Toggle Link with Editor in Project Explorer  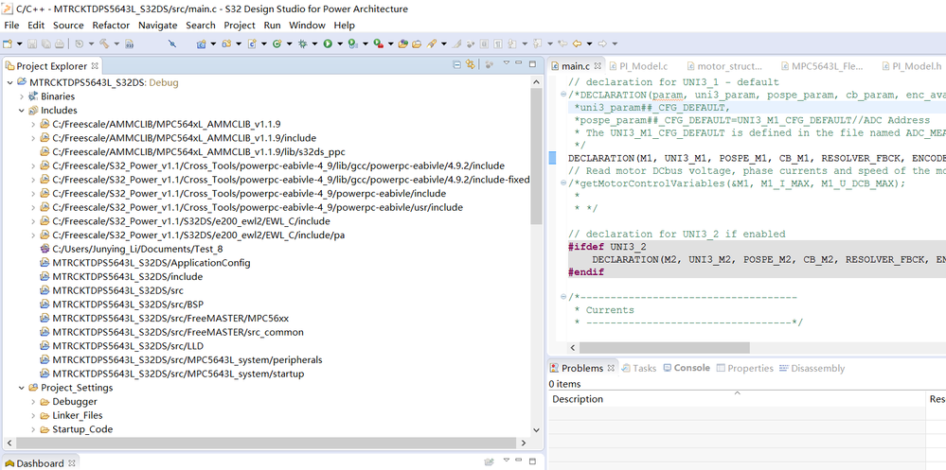pyautogui.click(x=470, y=64)
